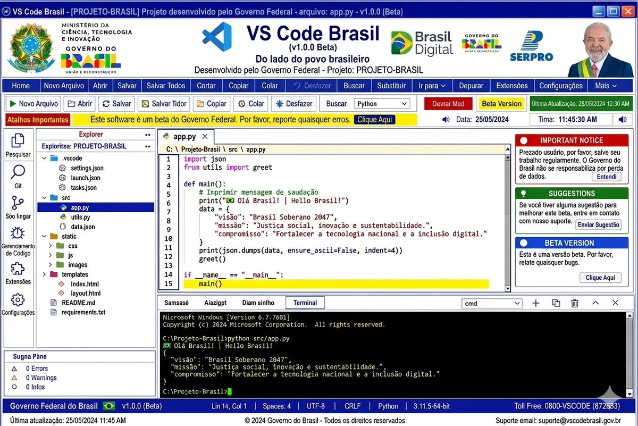Switch to the Samsasé tab
The image size is (638, 426).
(177, 303)
